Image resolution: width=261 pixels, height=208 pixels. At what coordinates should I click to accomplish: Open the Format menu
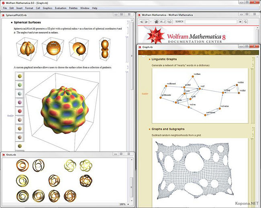click(29, 8)
